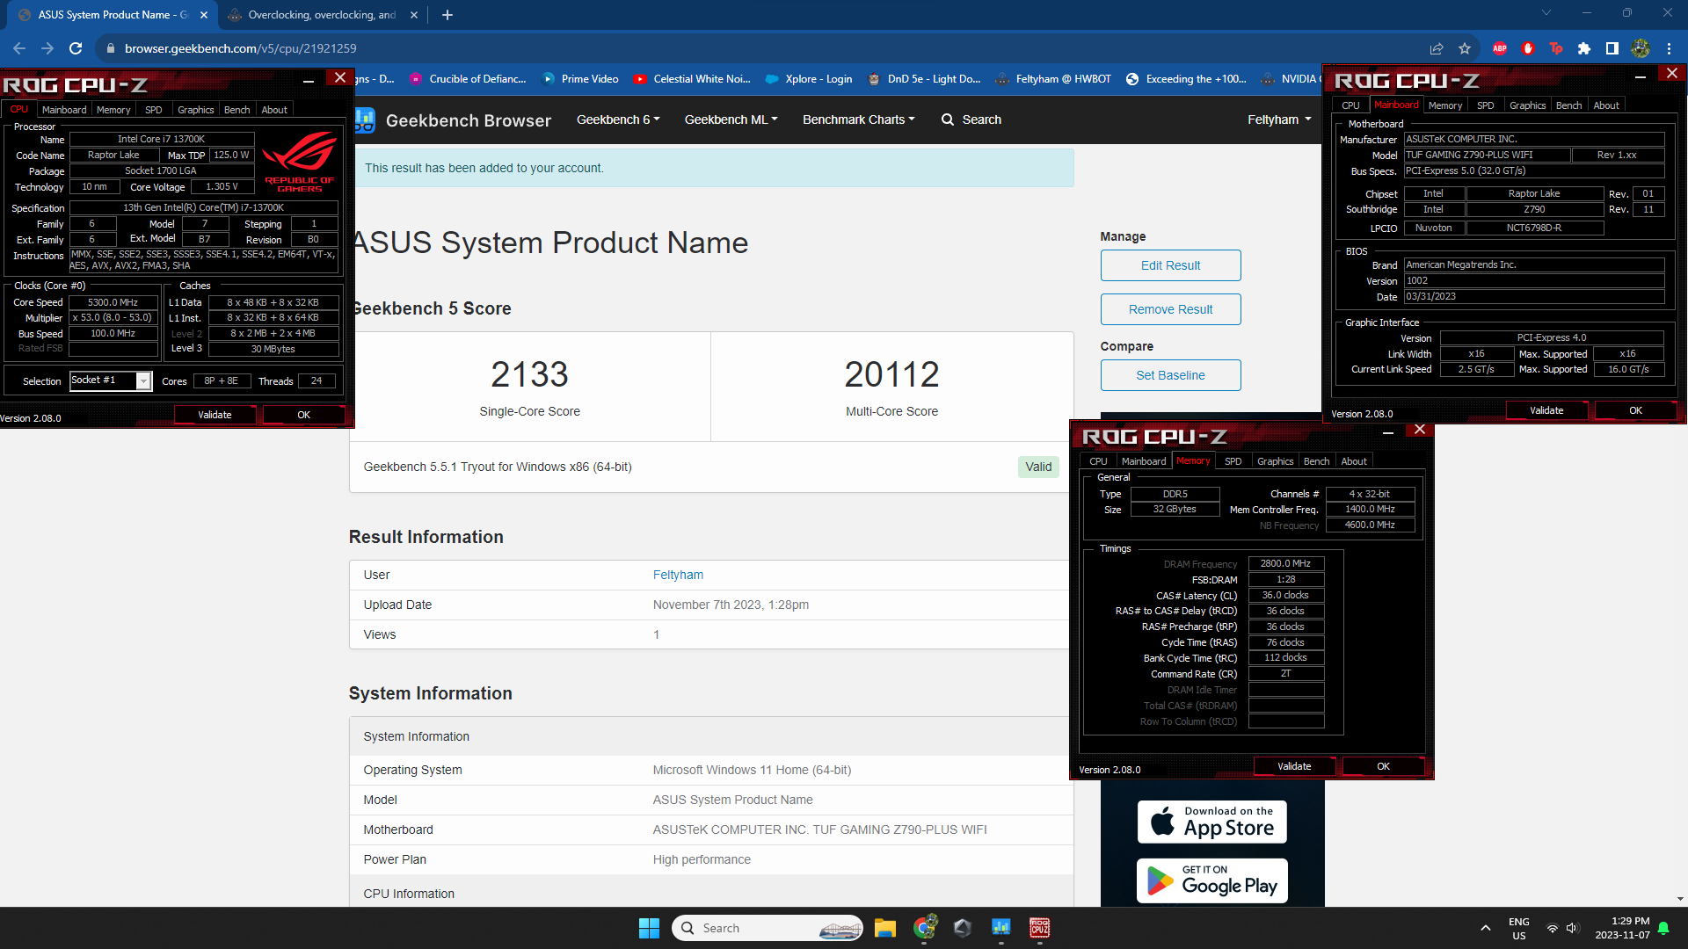Switch to the Overclocking browser tab
The height and width of the screenshot is (949, 1688).
[x=322, y=15]
